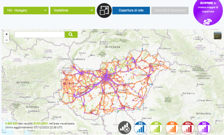Click the Arad city label

click(145, 108)
